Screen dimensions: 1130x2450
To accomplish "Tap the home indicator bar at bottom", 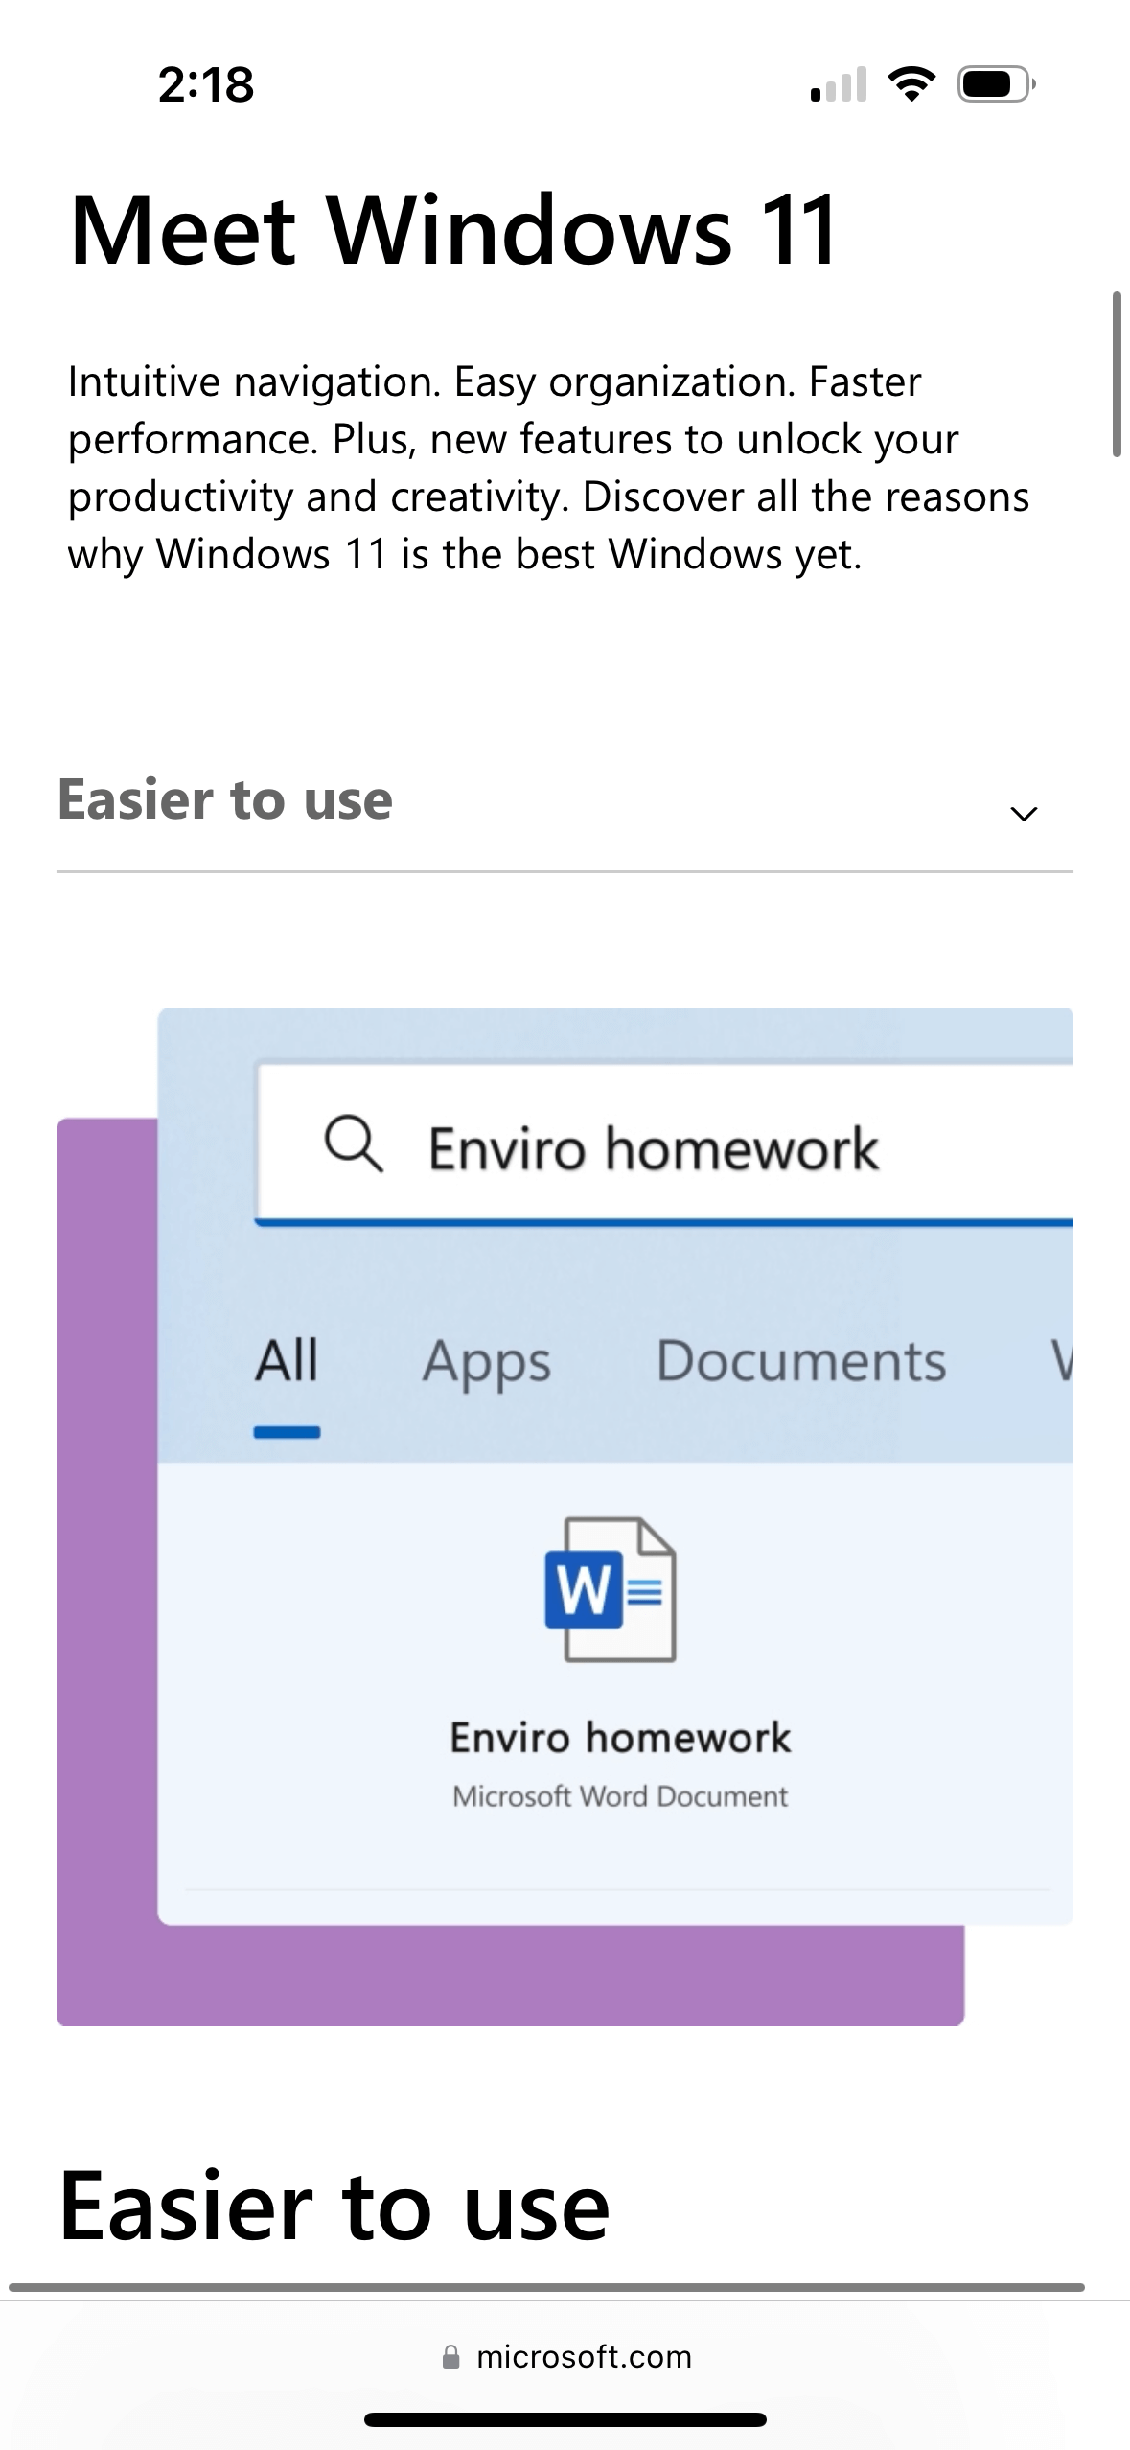I will tap(565, 2419).
